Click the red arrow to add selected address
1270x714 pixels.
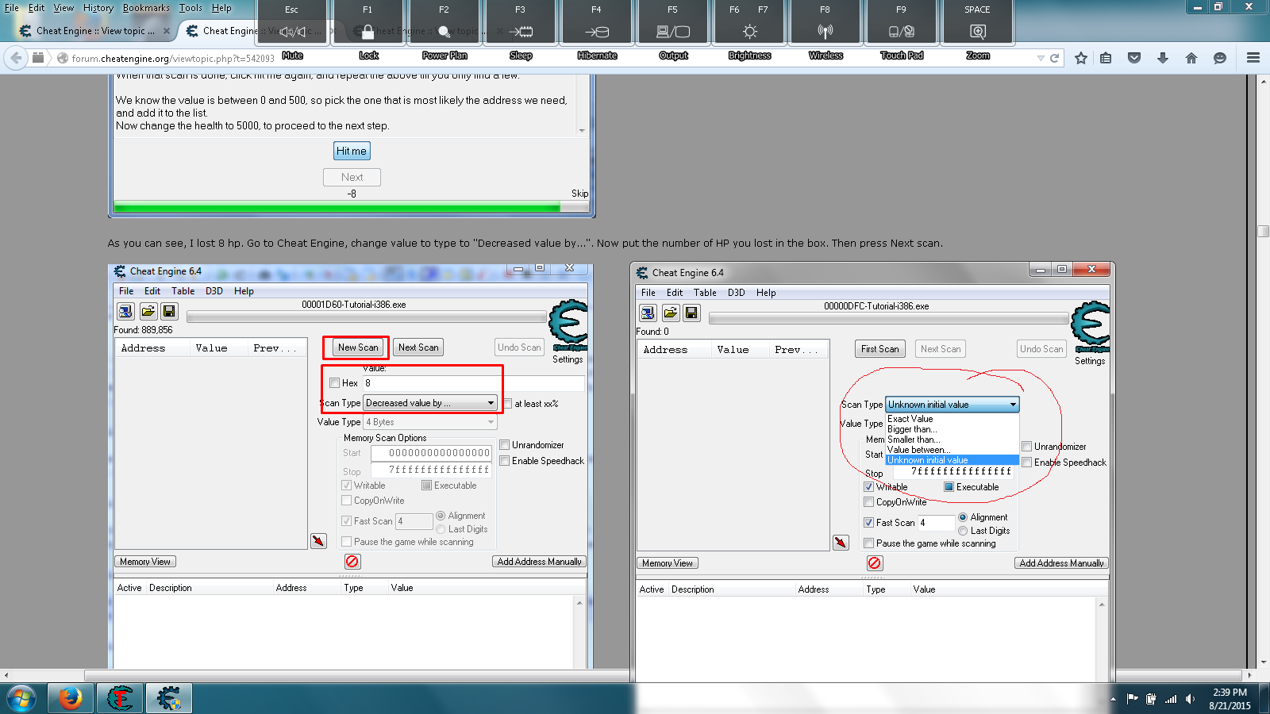pos(317,541)
